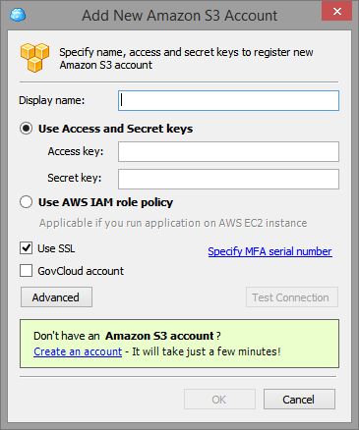Screen dimensions: 359x430
Task: Choose Use AWS IAM role policy option
Action: (x=26, y=202)
